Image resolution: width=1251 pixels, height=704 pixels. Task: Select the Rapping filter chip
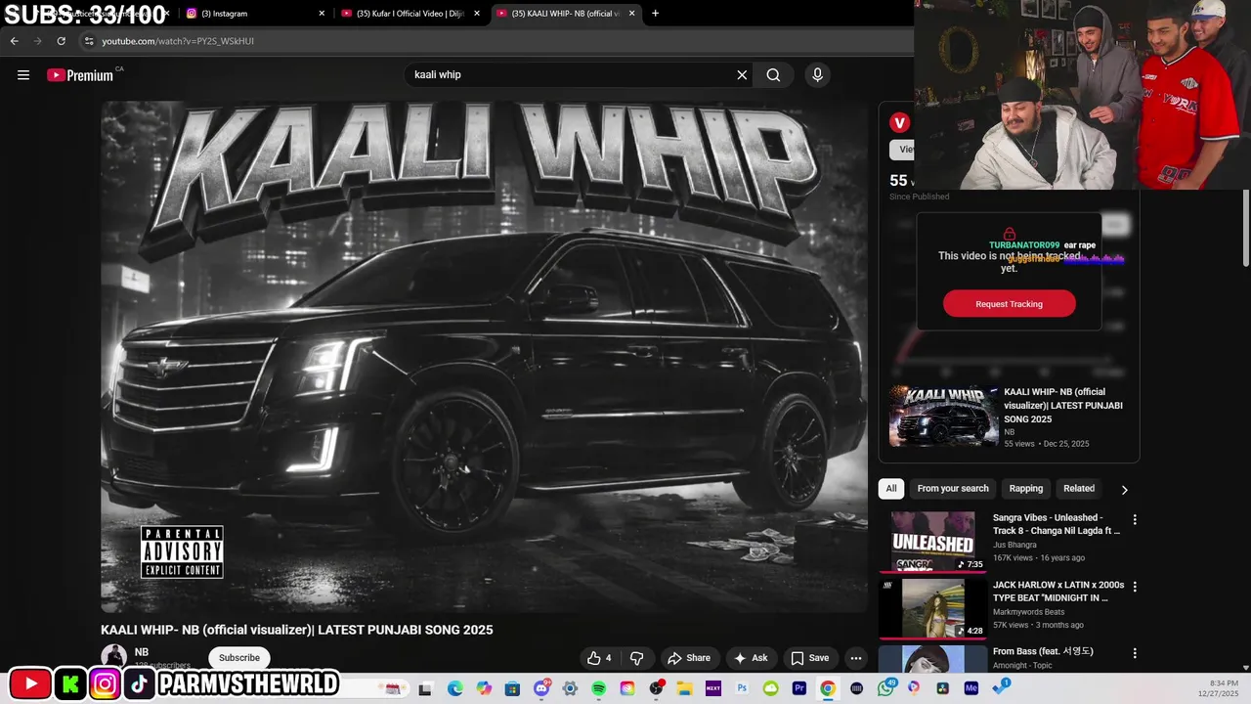[x=1026, y=489]
